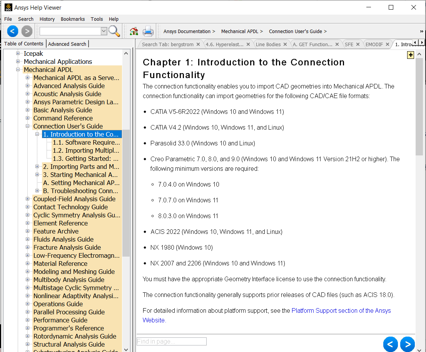Viewport: 426px width, 352px height.
Task: Click the content pane vertical scrollbar
Action: tap(419, 192)
